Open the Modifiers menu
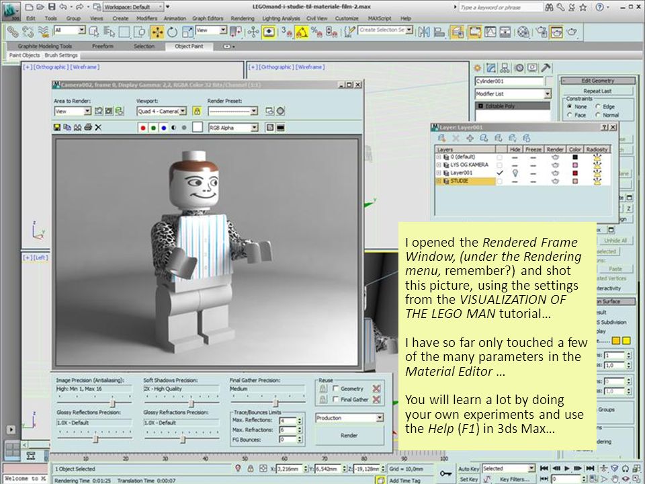 [x=146, y=19]
